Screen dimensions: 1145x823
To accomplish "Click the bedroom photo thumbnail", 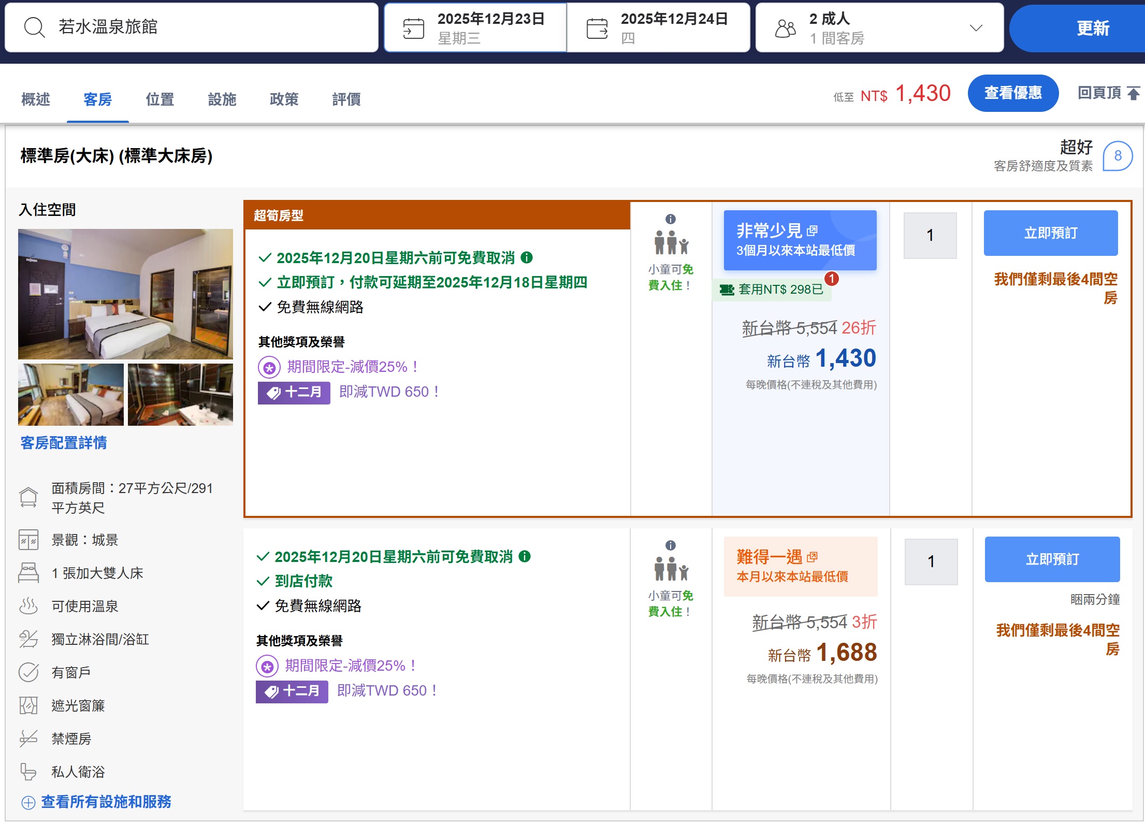I will [70, 395].
